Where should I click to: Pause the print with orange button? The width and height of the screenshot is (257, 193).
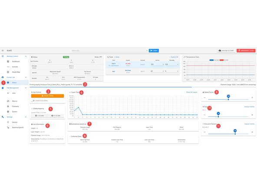(47, 96)
